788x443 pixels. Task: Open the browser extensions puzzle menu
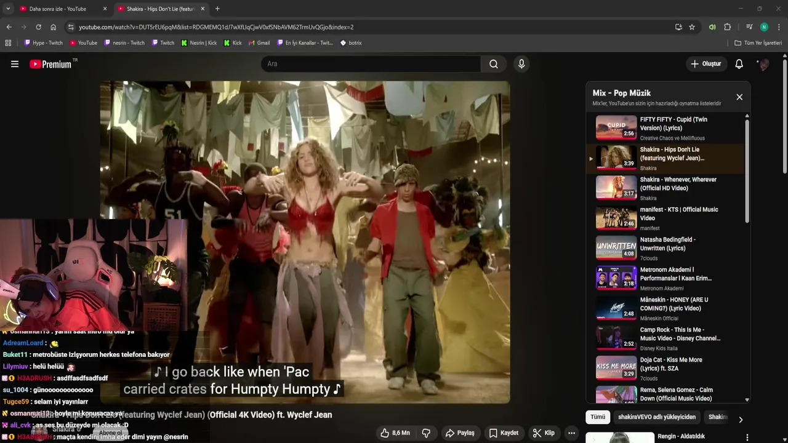tap(728, 27)
